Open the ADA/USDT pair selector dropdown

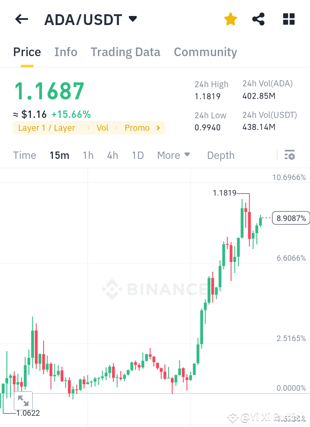click(x=132, y=19)
